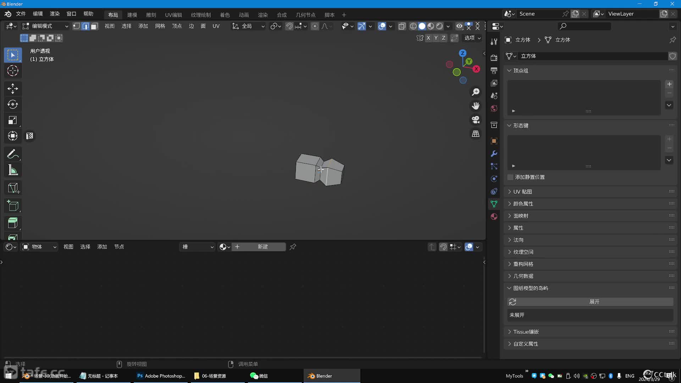681x383 pixels.
Task: Open the 槽 slot dropdown
Action: [x=198, y=247]
